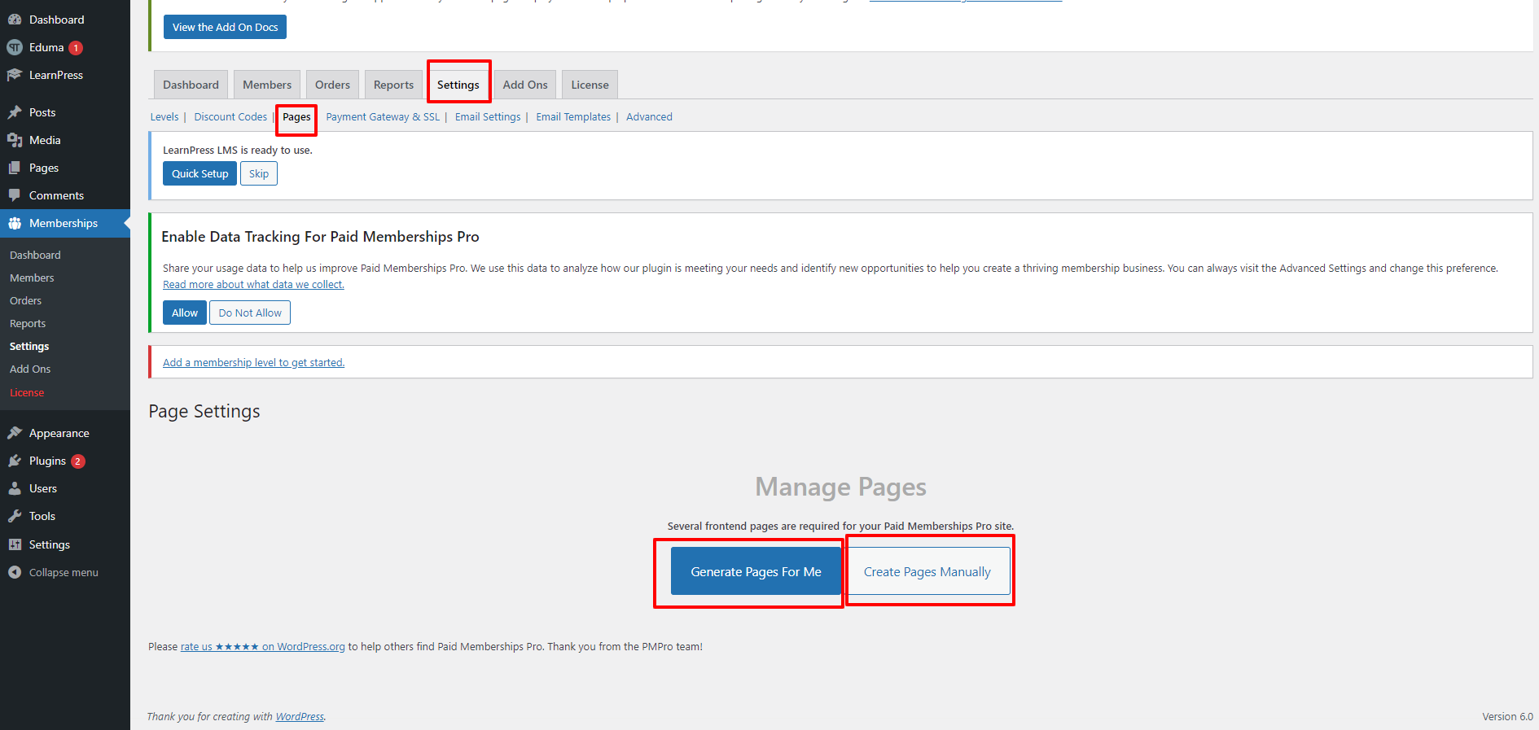Click the Eduma red notification badge
Screen dimensions: 1539x730
76,48
